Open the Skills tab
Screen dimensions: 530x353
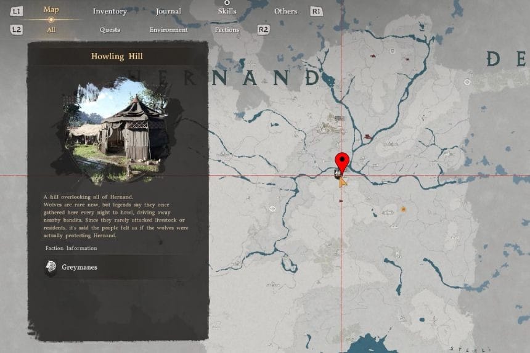click(x=227, y=11)
